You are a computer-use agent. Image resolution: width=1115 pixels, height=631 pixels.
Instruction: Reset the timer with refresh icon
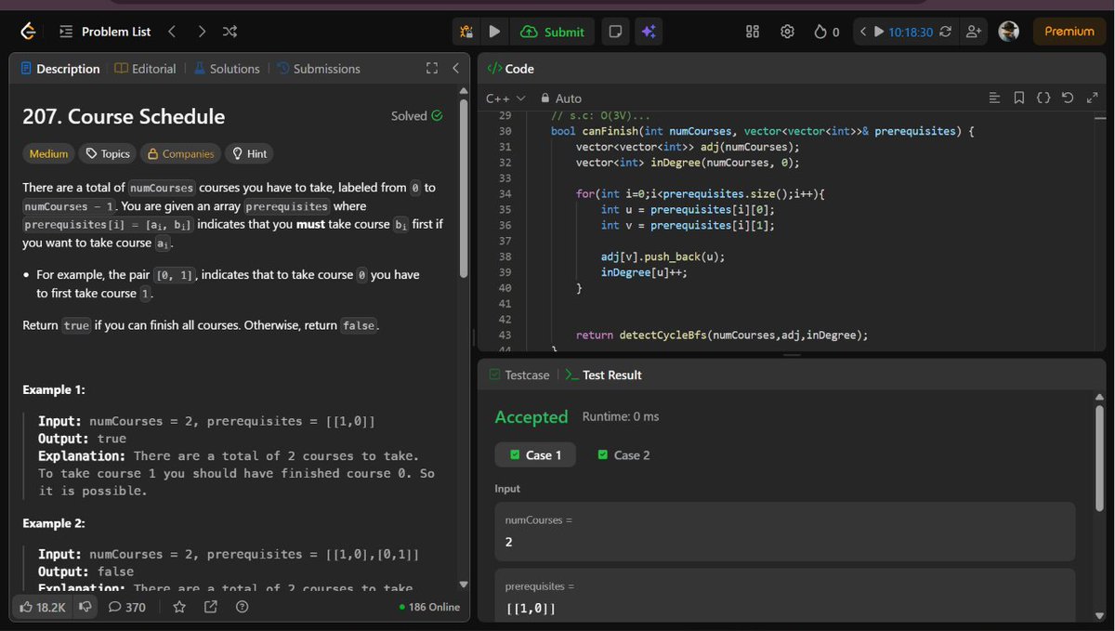click(946, 32)
